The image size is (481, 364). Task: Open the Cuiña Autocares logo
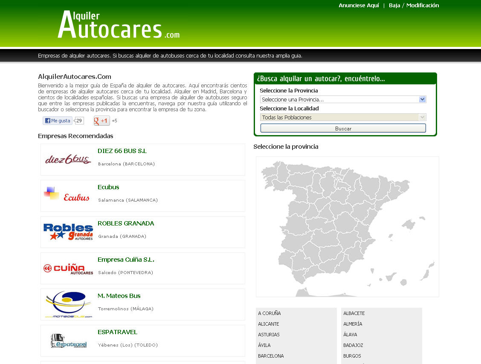[68, 269]
